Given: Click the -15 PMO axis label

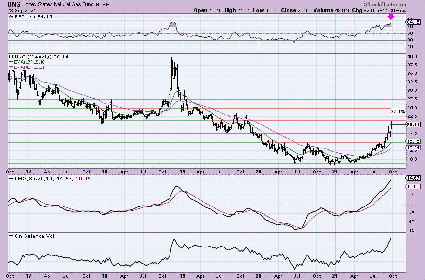Looking at the screenshot, I should tap(411, 231).
